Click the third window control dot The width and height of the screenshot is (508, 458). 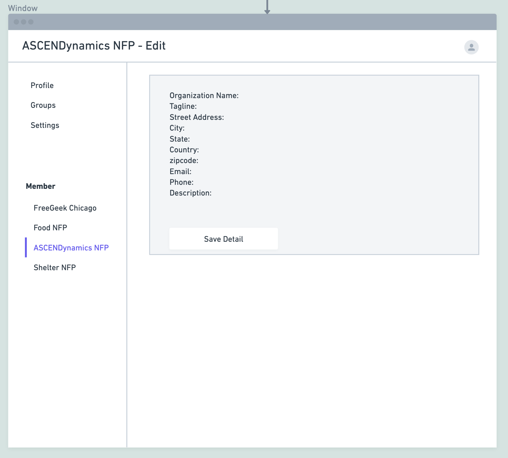point(30,22)
